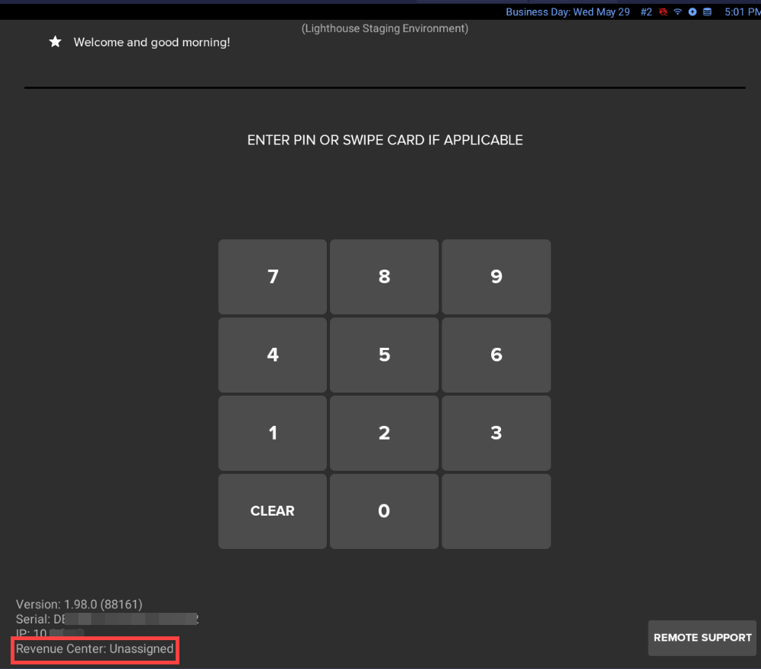761x669 pixels.
Task: Tap the 9 keypad button
Action: (x=496, y=276)
